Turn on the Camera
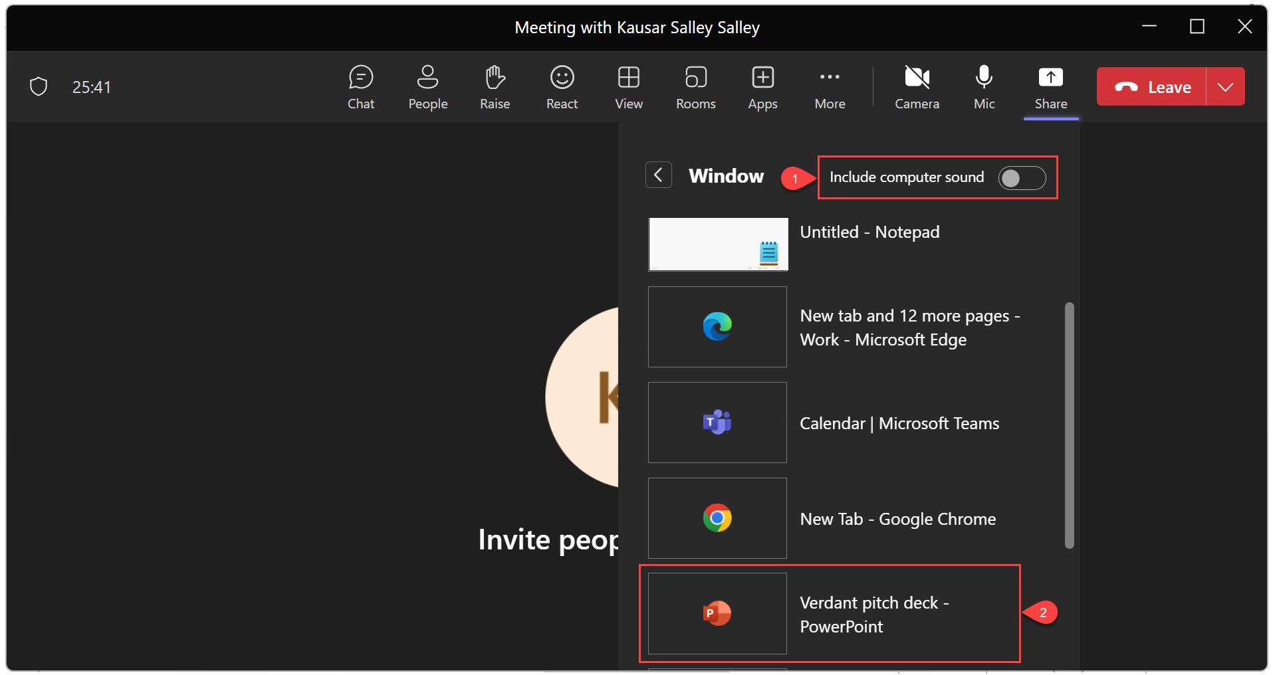Viewport: 1273px width, 675px height. tap(917, 86)
